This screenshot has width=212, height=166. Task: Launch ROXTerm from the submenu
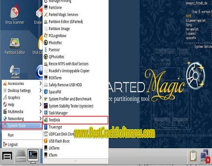(x=76, y=78)
